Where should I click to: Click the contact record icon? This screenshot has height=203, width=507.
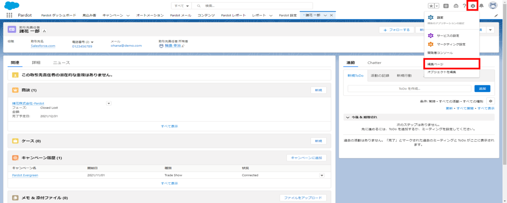pos(12,29)
